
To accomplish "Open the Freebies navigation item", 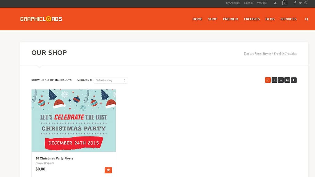I will click(x=252, y=19).
